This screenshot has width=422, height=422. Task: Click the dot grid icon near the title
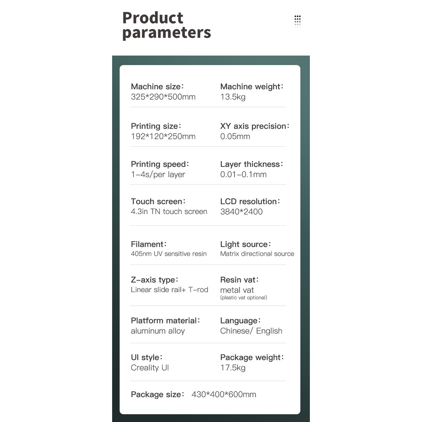click(x=298, y=21)
